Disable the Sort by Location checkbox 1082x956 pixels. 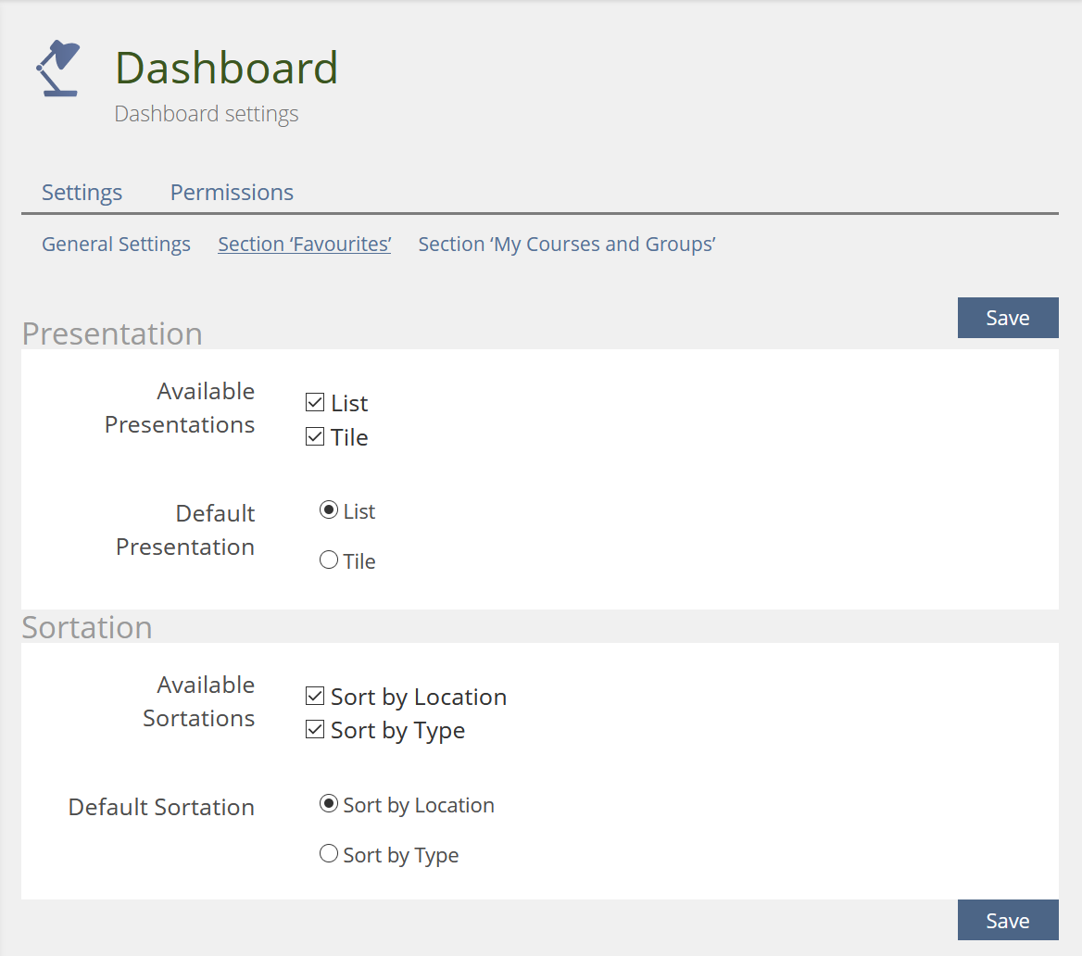coord(315,697)
